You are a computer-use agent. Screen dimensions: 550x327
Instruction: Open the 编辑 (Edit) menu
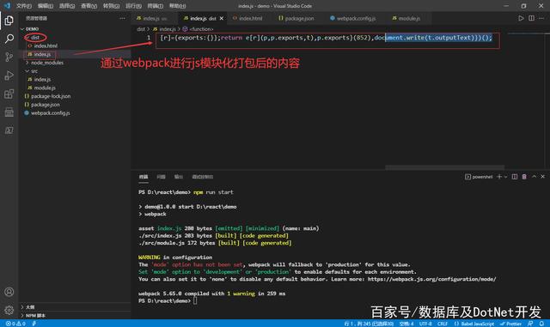click(46, 6)
